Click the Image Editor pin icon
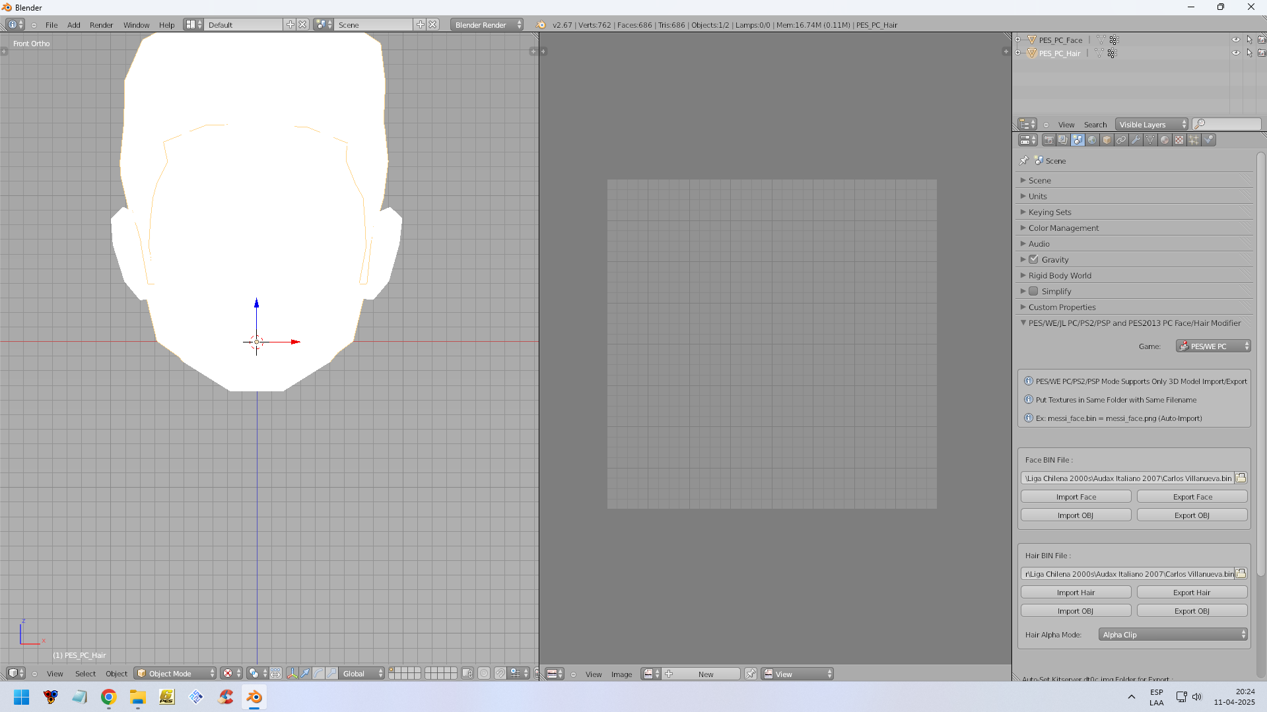The width and height of the screenshot is (1267, 712). coord(751,674)
